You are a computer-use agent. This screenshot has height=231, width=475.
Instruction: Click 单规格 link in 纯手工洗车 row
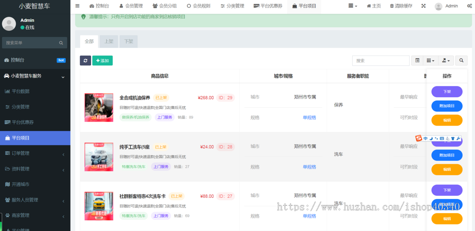(310, 167)
